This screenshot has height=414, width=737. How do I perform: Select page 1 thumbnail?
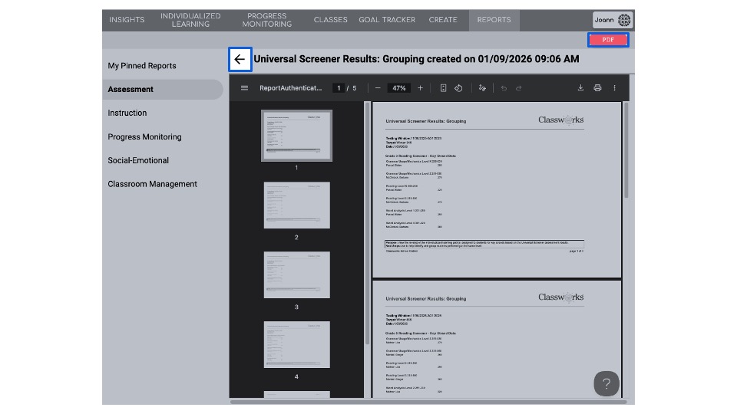pos(296,136)
